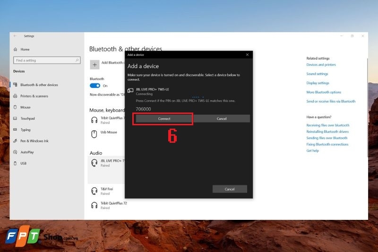Open Touchpad settings page
Viewport: 378px width, 252px height.
click(x=27, y=118)
